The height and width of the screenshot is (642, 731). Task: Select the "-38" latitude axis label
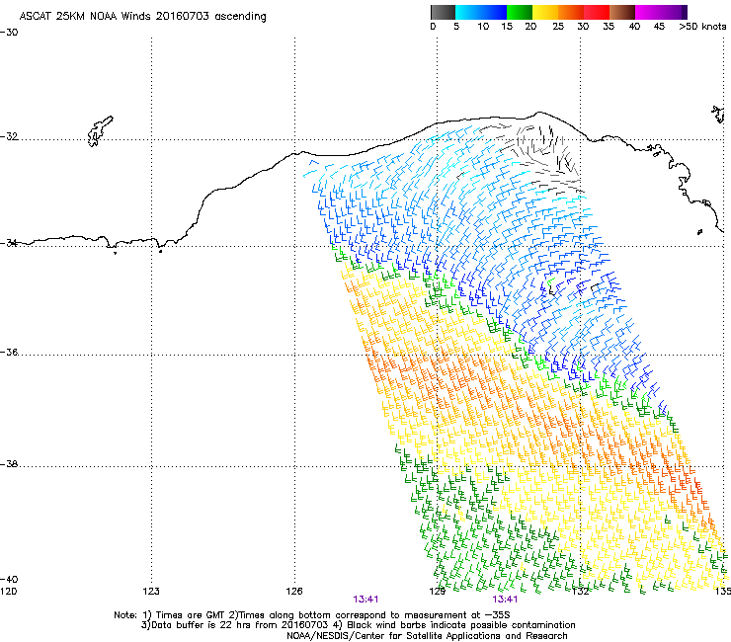(9, 464)
